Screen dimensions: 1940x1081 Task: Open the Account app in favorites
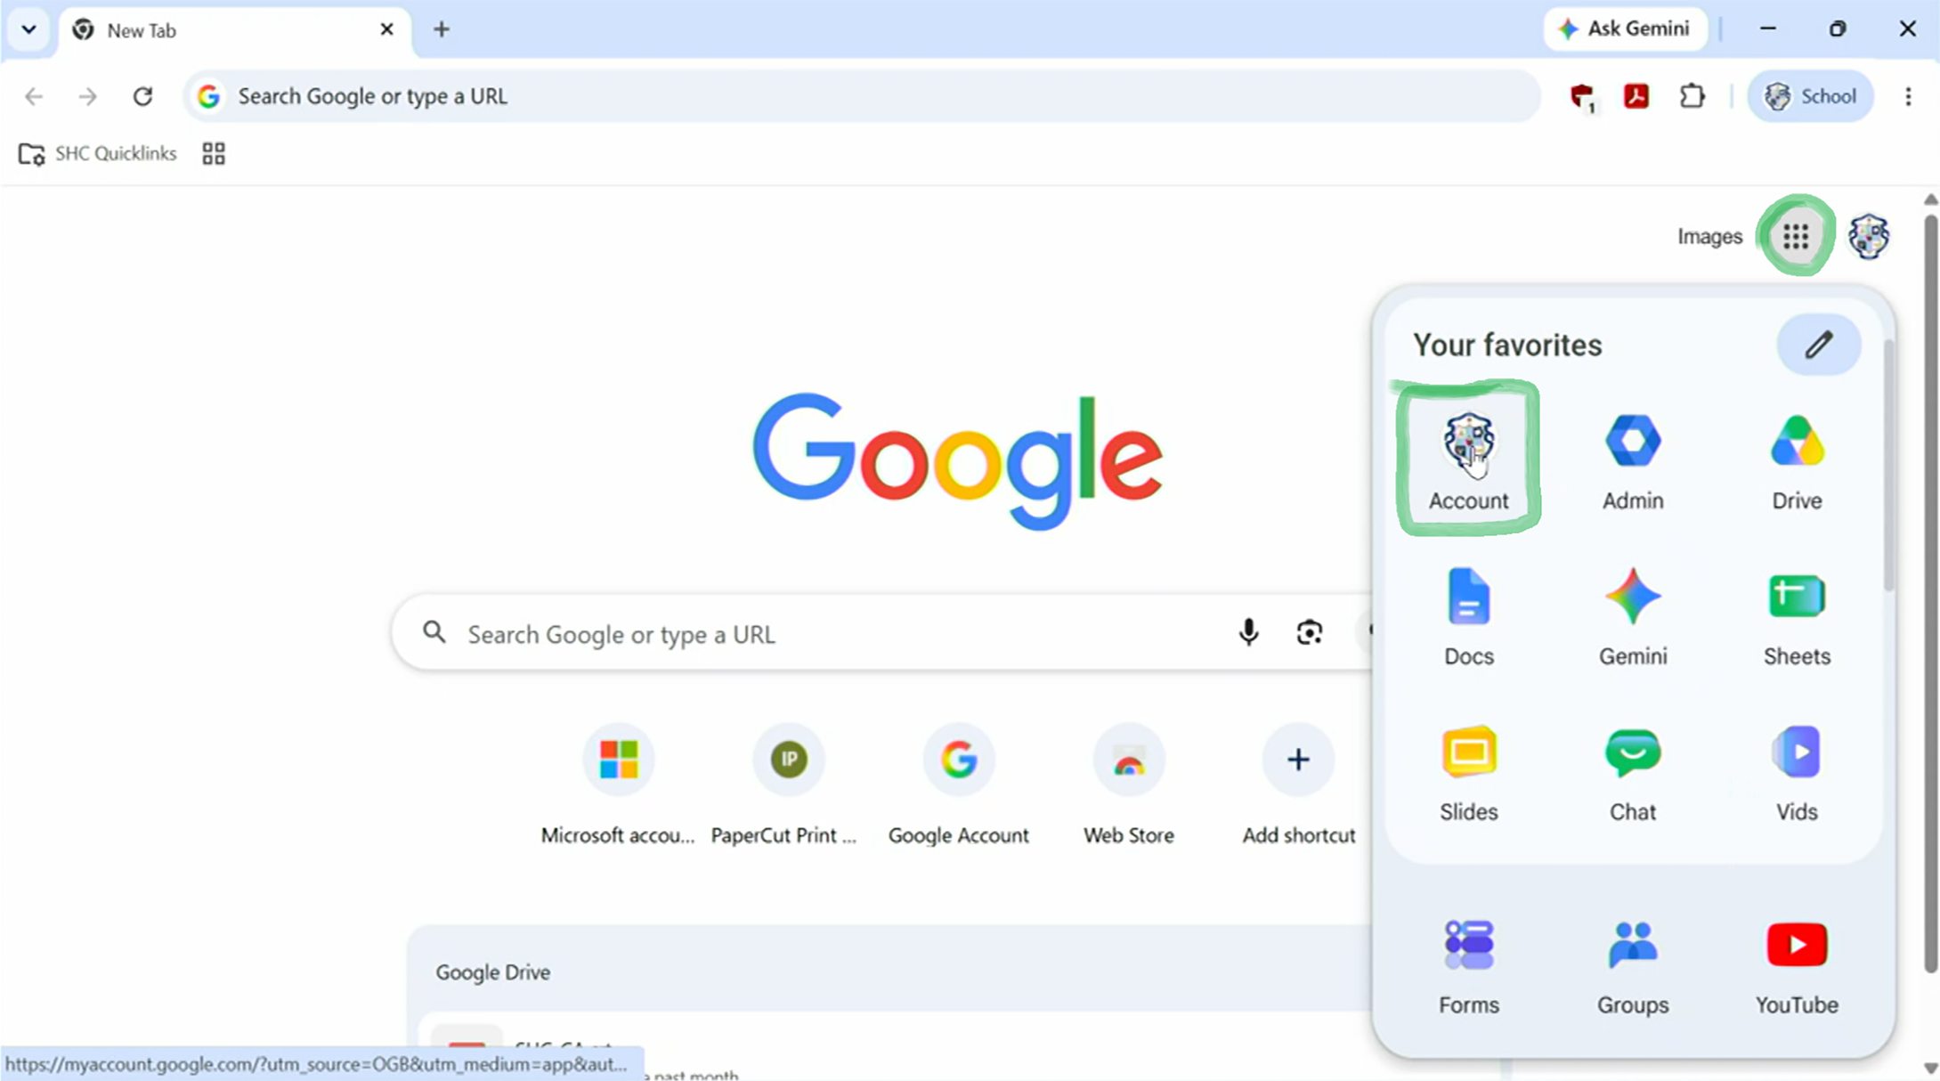(1468, 459)
